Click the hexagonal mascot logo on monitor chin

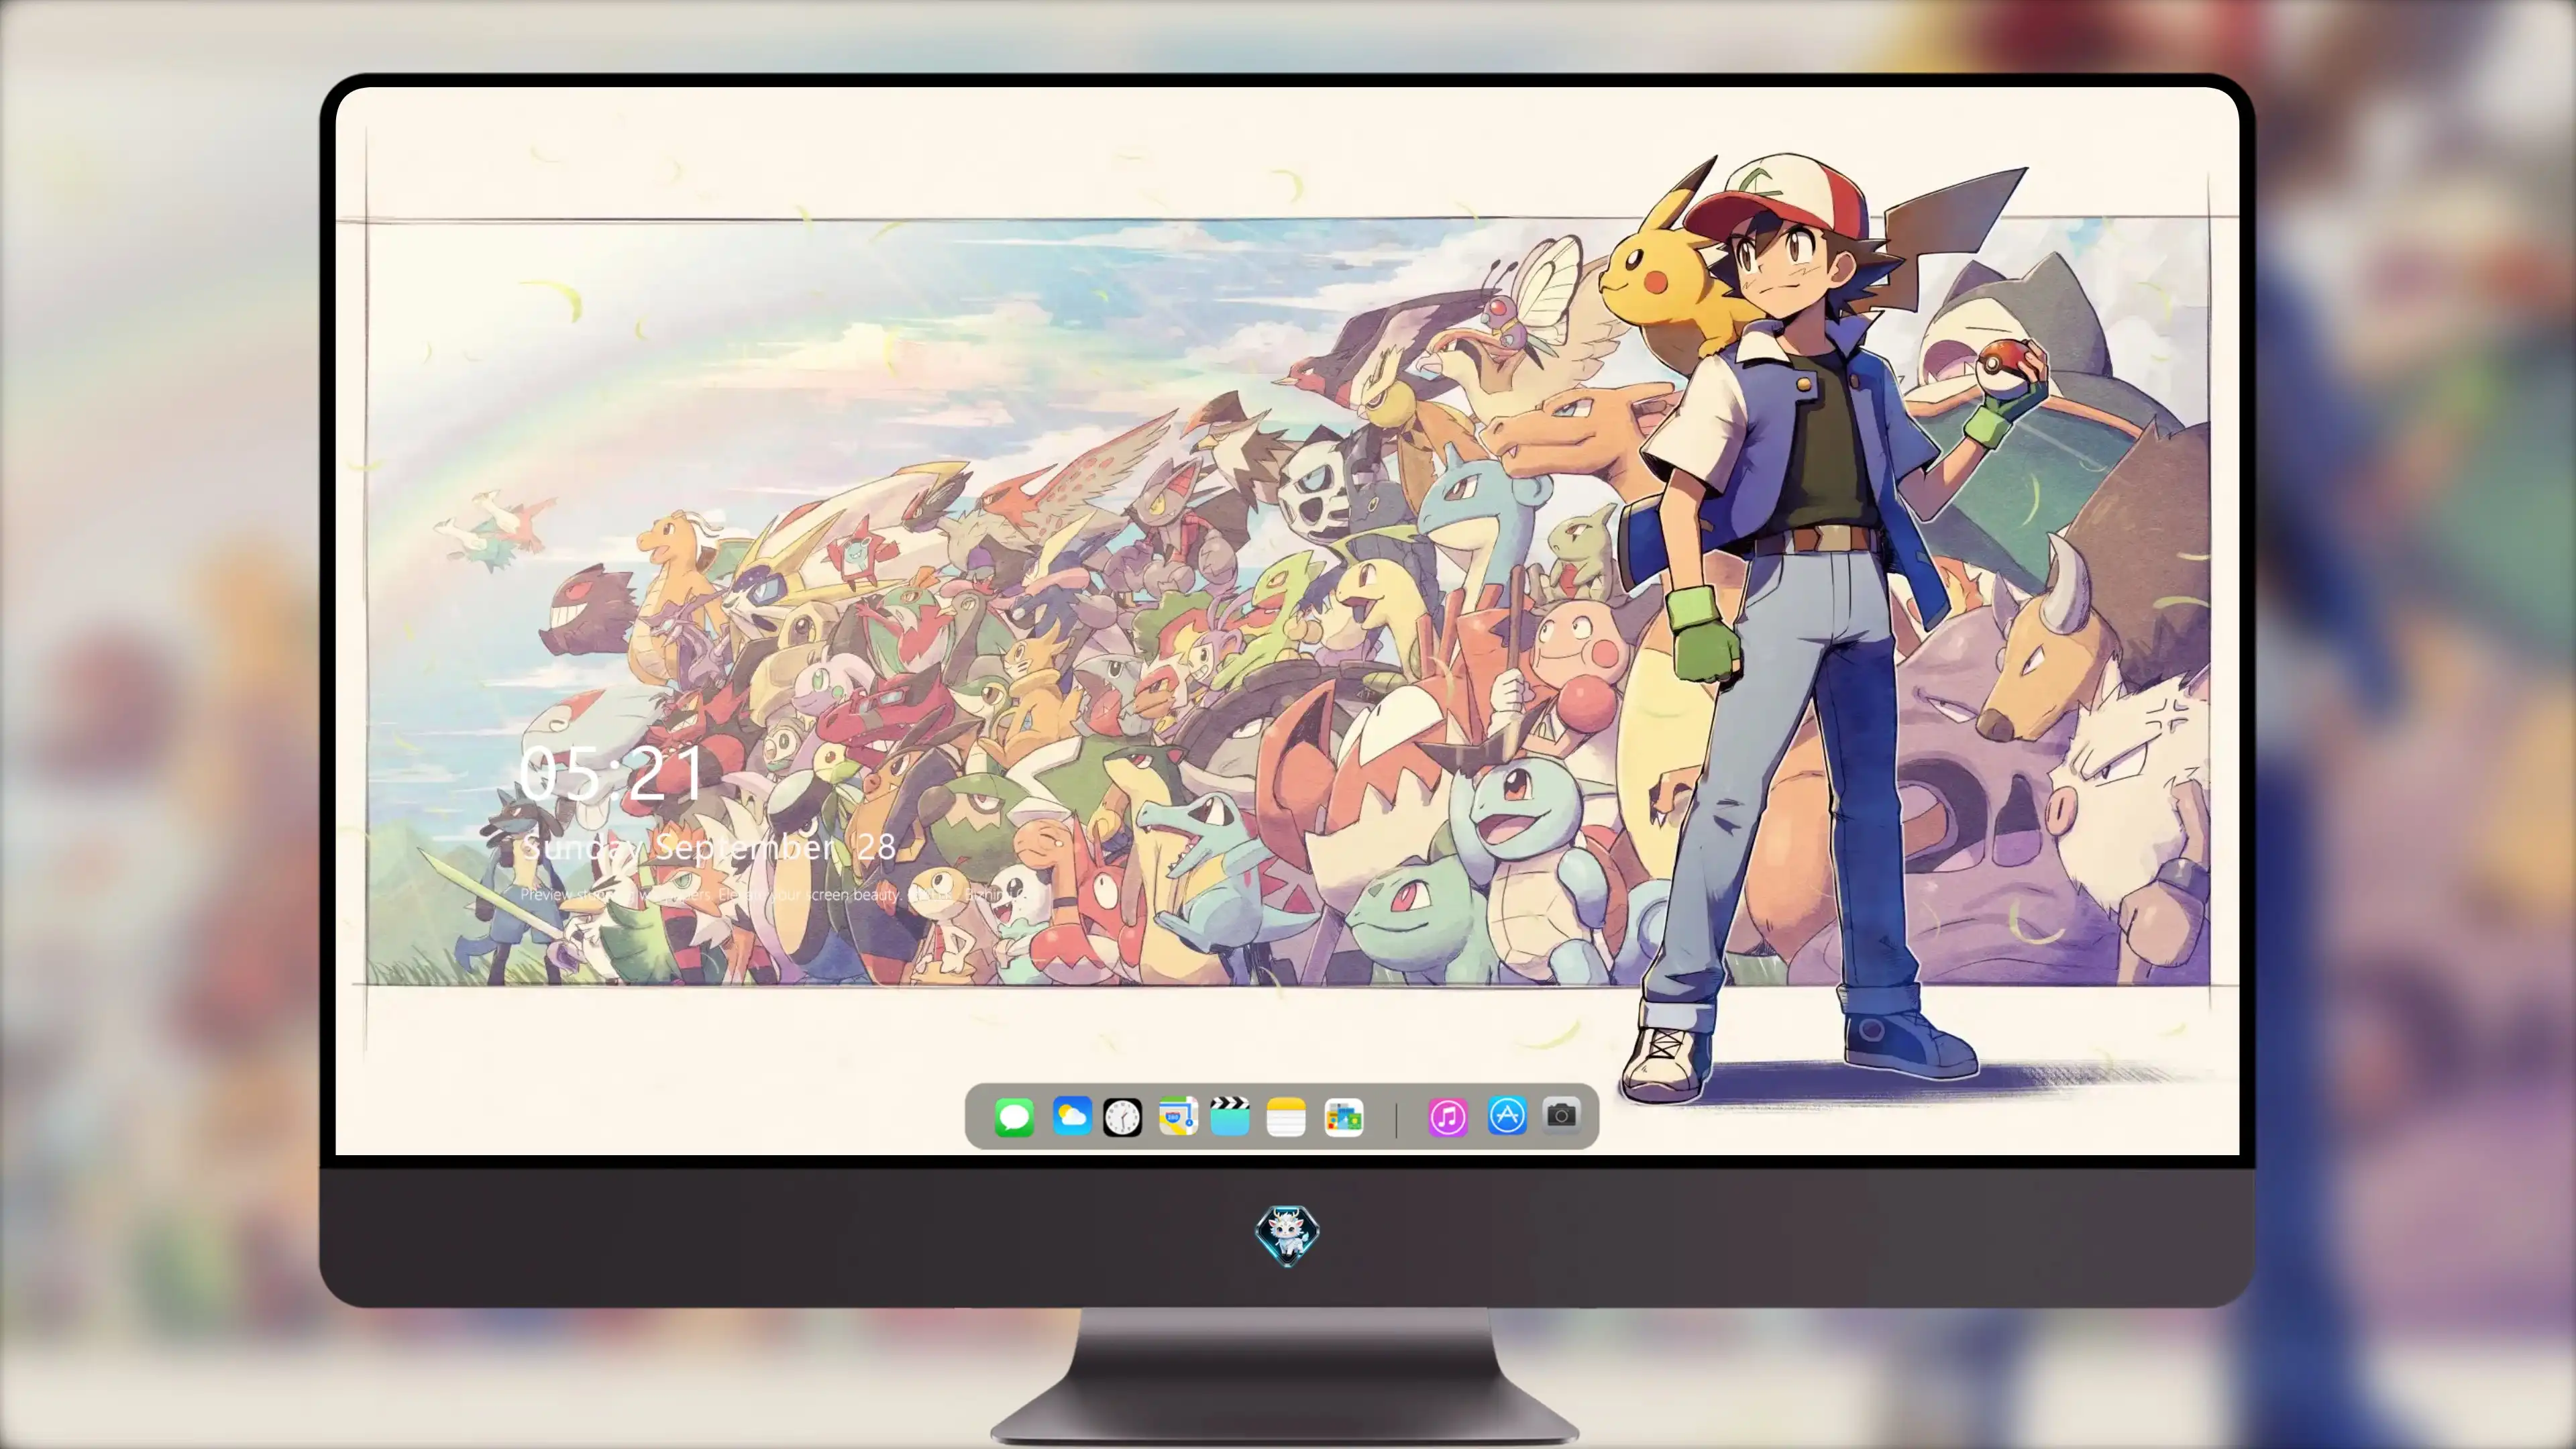(x=1287, y=1236)
